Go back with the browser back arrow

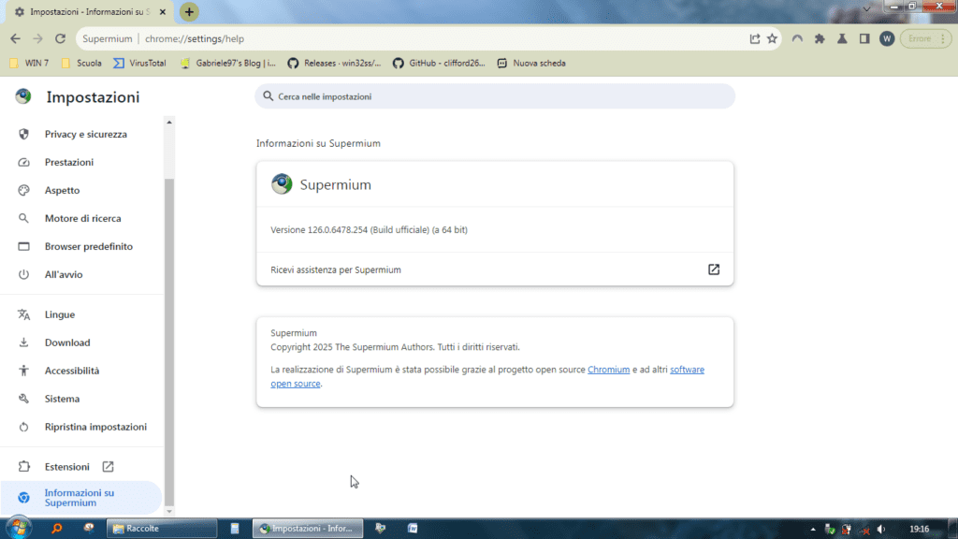[x=15, y=38]
